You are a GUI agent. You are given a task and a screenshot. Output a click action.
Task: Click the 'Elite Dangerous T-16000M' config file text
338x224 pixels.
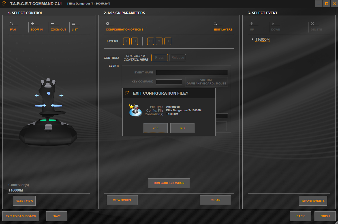(x=184, y=110)
